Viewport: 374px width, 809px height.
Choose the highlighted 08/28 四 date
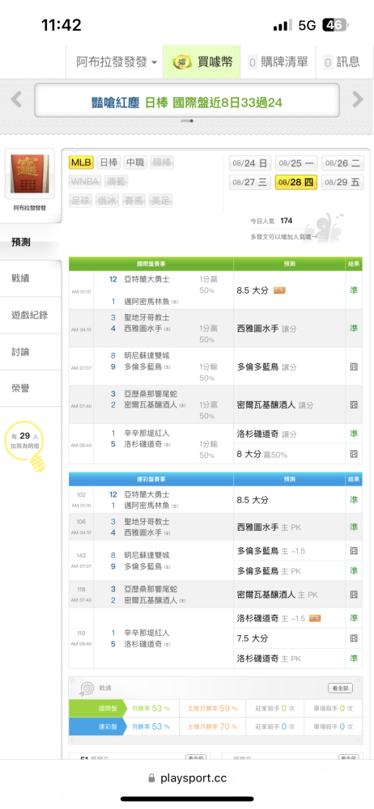click(296, 182)
